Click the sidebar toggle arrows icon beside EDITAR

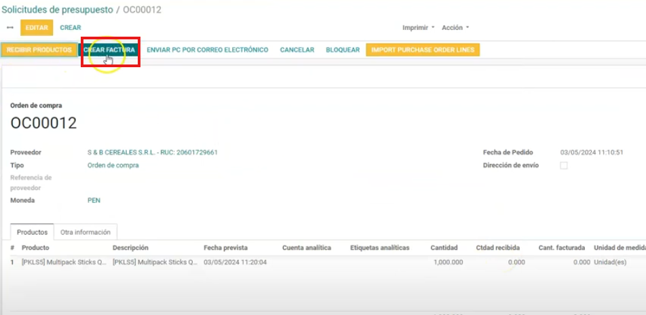point(10,28)
